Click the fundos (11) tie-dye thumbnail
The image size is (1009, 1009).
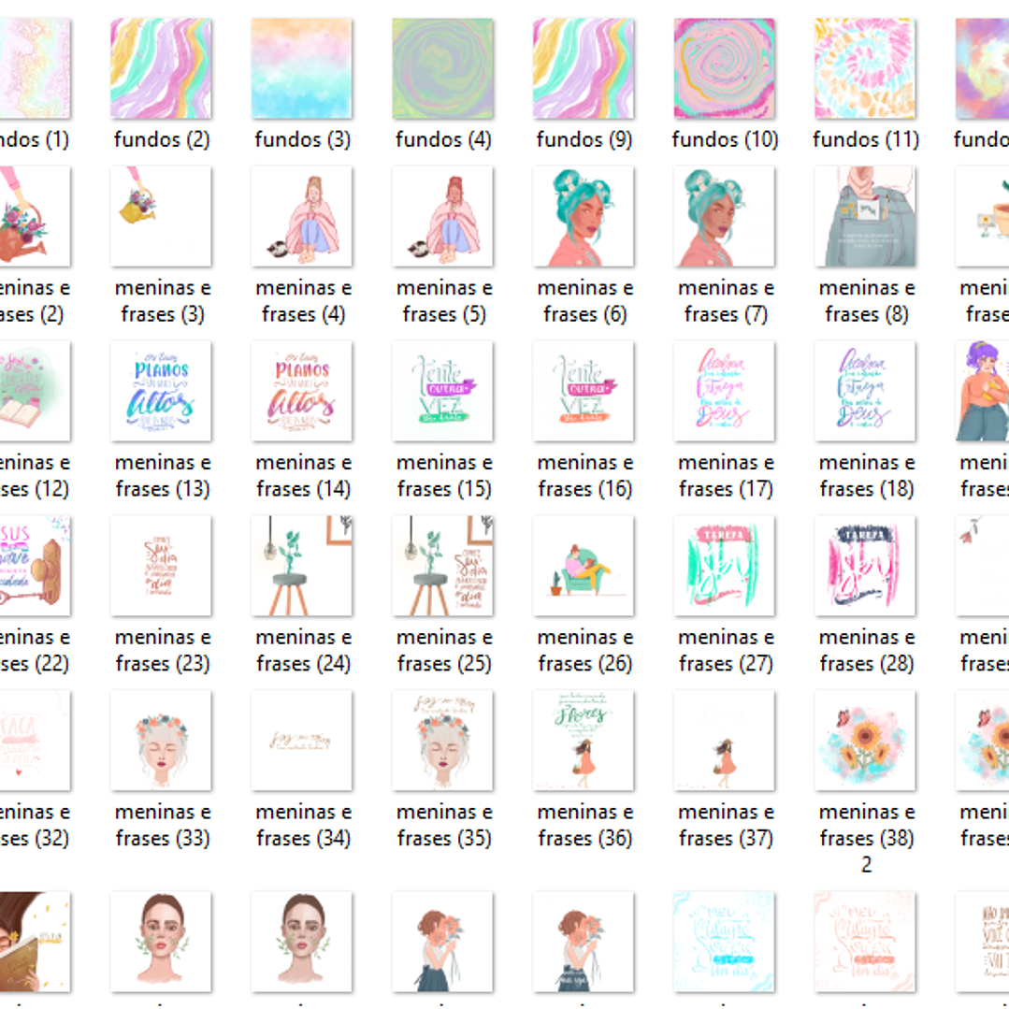[865, 68]
